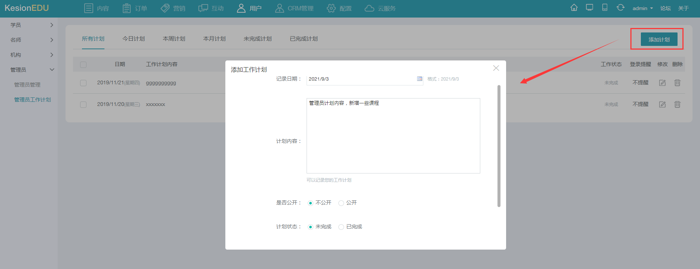Image resolution: width=700 pixels, height=269 pixels.
Task: Delete the 2019/11/20 plan row
Action: click(677, 104)
